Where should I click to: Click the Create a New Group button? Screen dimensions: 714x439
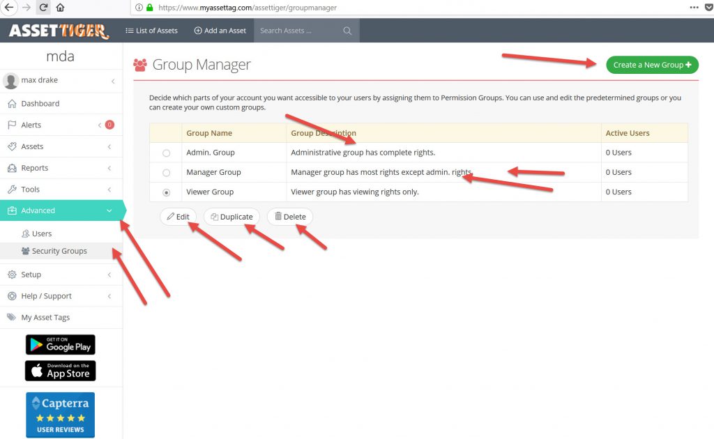pyautogui.click(x=652, y=65)
